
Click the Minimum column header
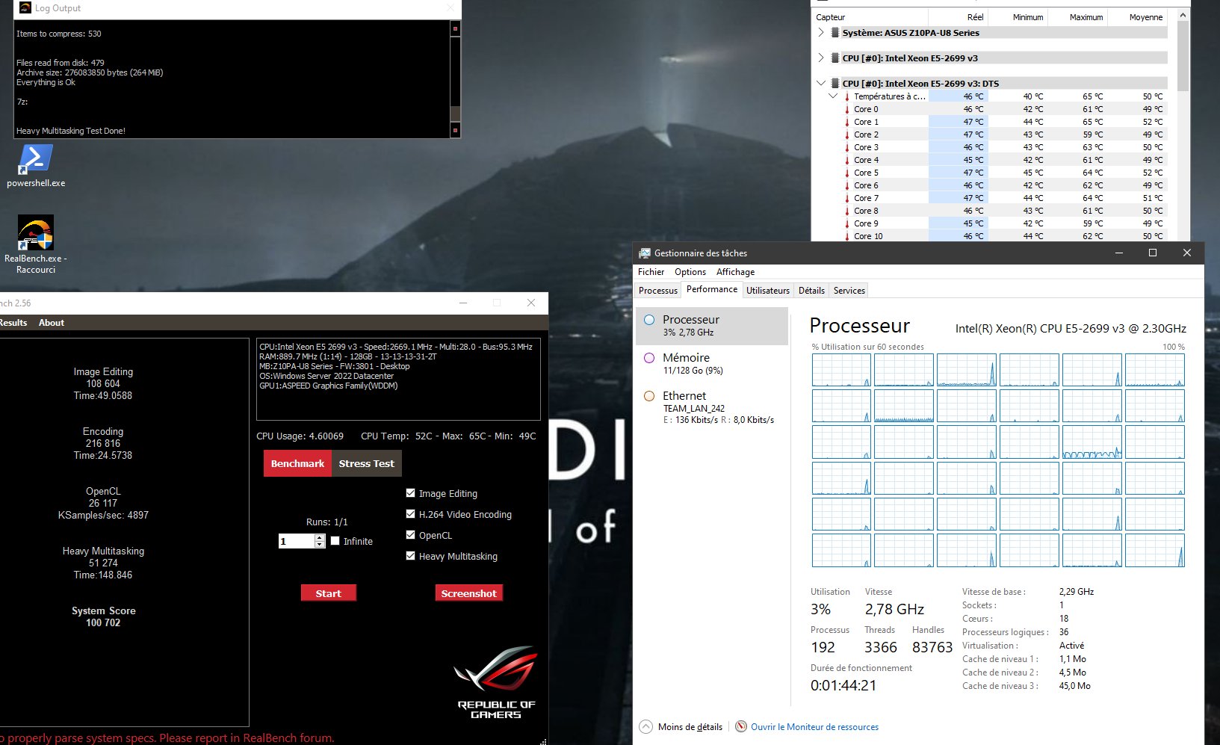tap(1018, 16)
